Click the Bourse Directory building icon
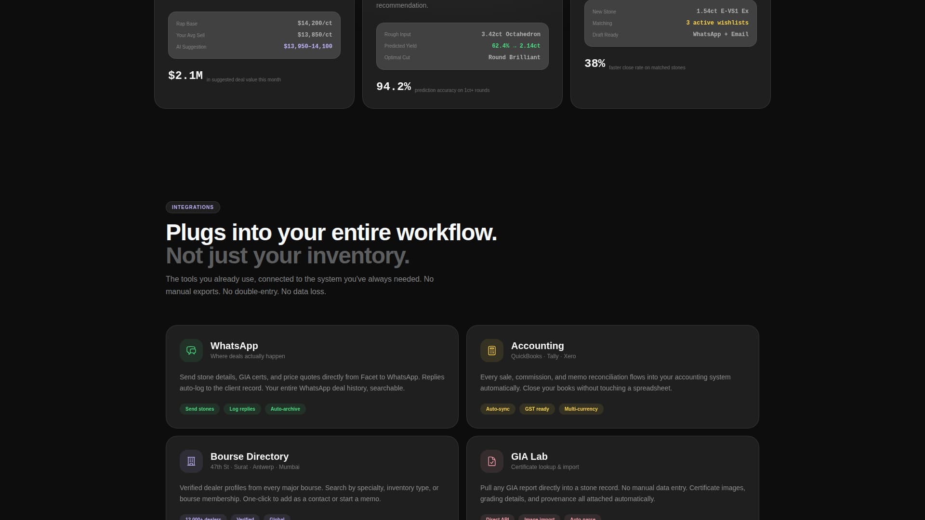Viewport: 925px width, 520px height. pyautogui.click(x=191, y=461)
